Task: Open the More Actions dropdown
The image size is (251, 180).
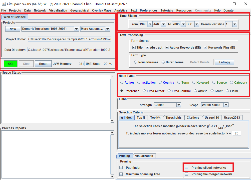Action: tap(108, 29)
